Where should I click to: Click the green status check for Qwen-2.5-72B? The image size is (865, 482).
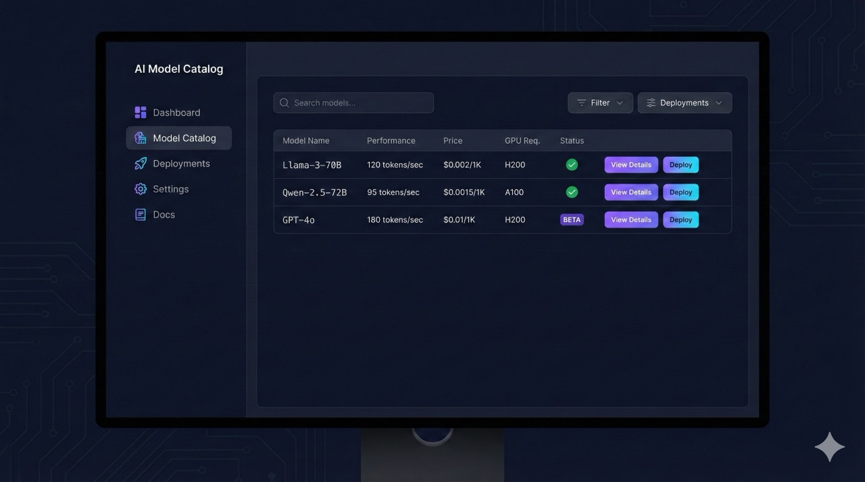click(x=572, y=192)
